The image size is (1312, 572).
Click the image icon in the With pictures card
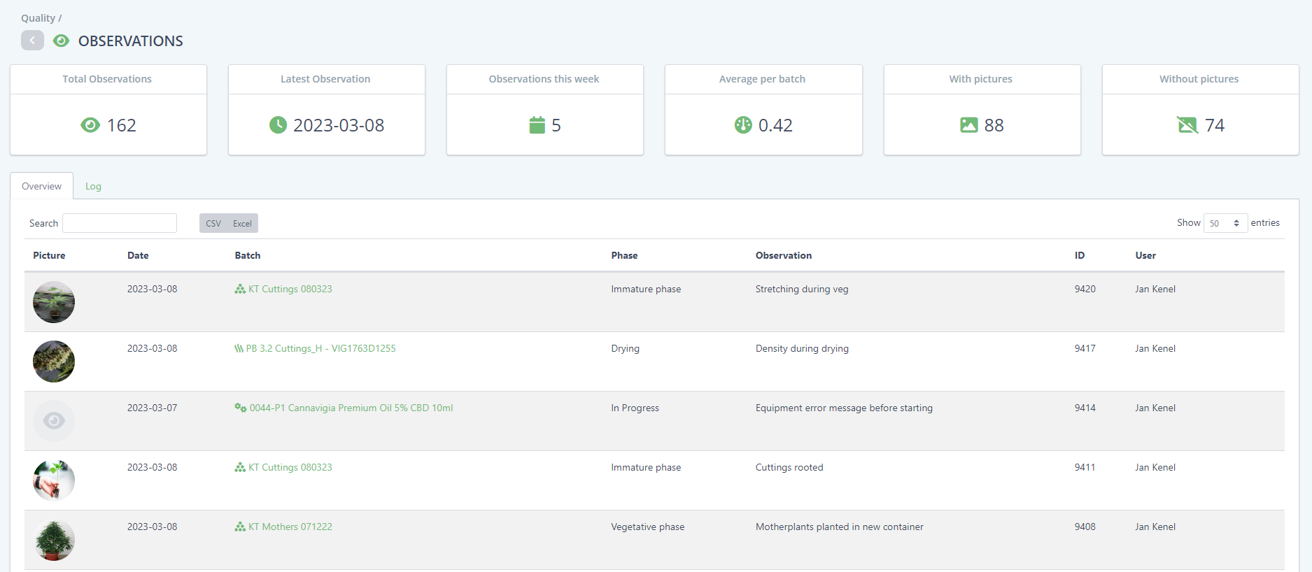click(x=968, y=125)
